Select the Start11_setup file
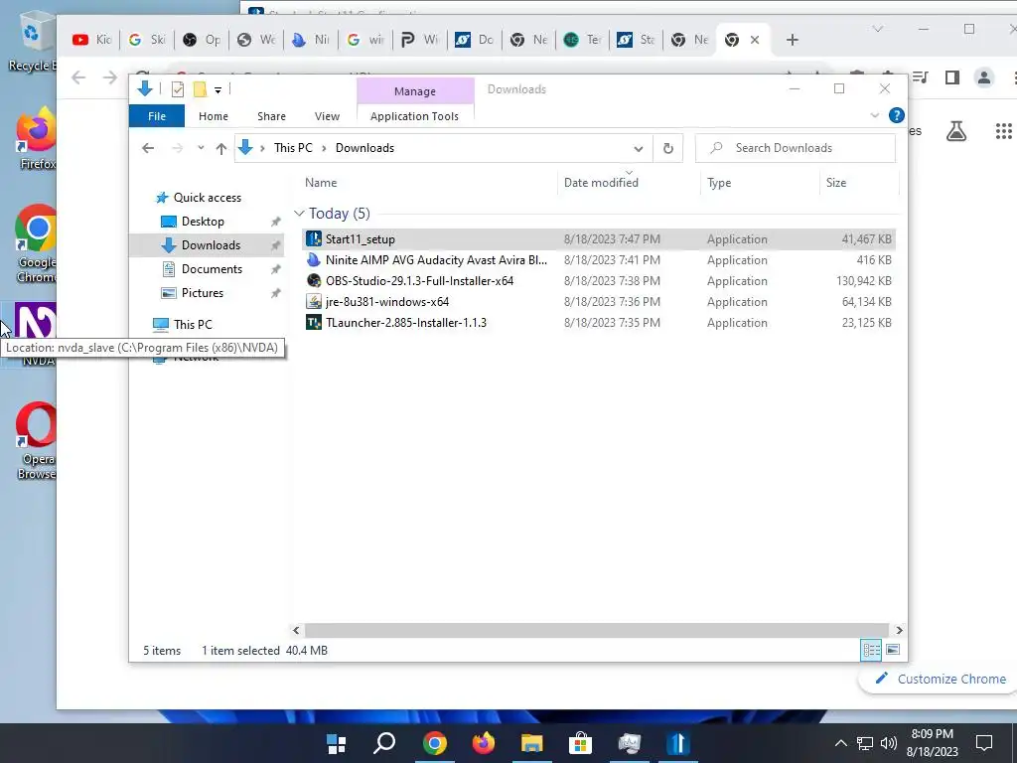This screenshot has height=763, width=1017. pyautogui.click(x=598, y=239)
